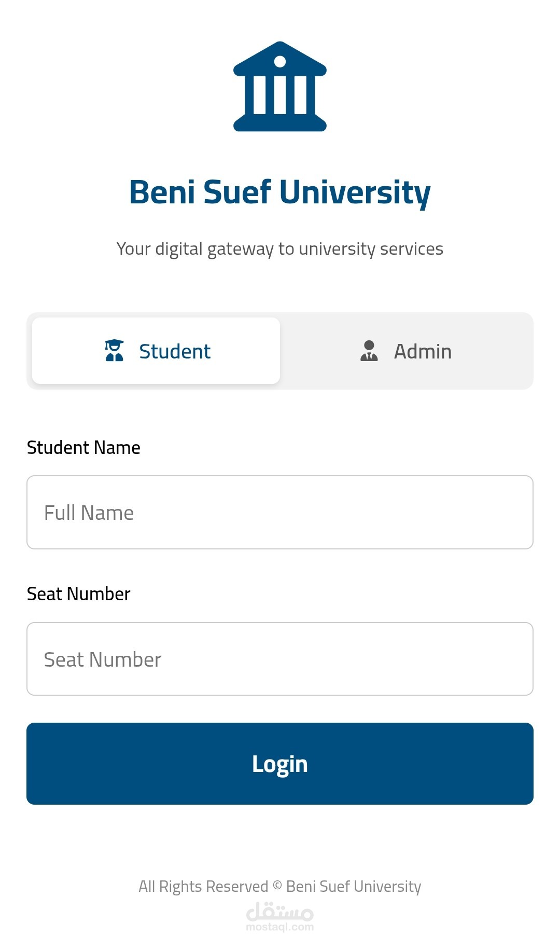This screenshot has width=560, height=952.
Task: Click the Student Name field label
Action: (83, 447)
